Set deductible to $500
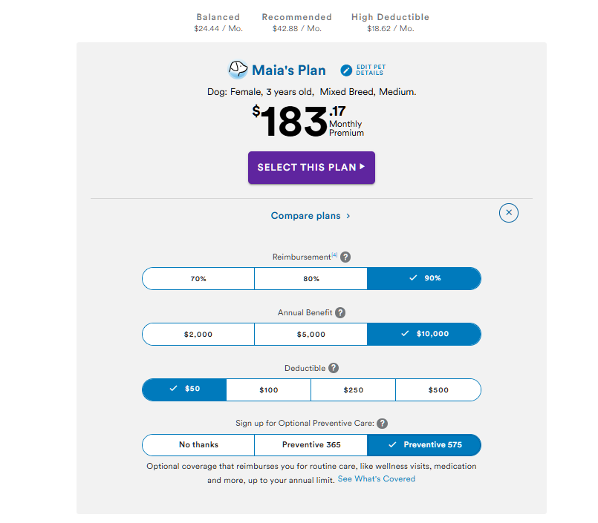Viewport: 598px width, 523px height. tap(438, 389)
